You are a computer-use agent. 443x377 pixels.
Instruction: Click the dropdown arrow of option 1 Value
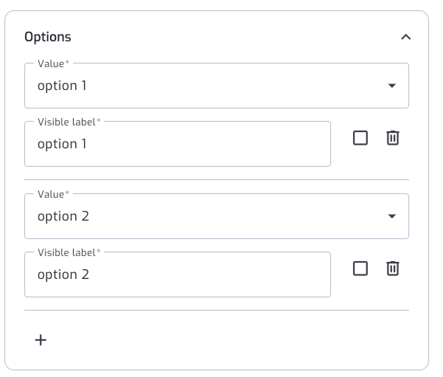coord(392,86)
